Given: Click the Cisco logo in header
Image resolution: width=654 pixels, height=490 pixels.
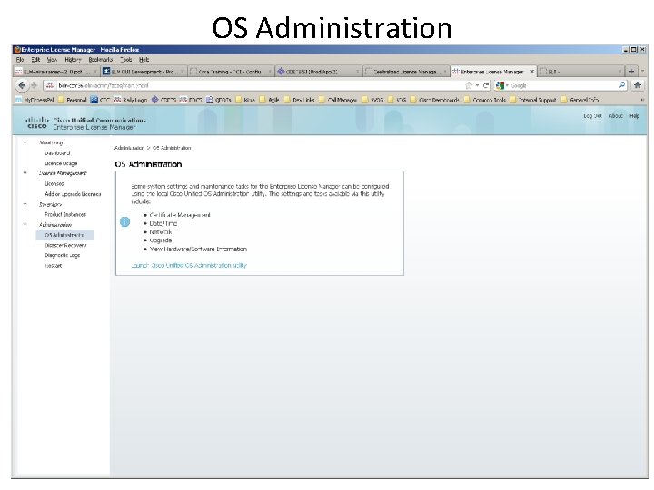Looking at the screenshot, I should [37, 122].
